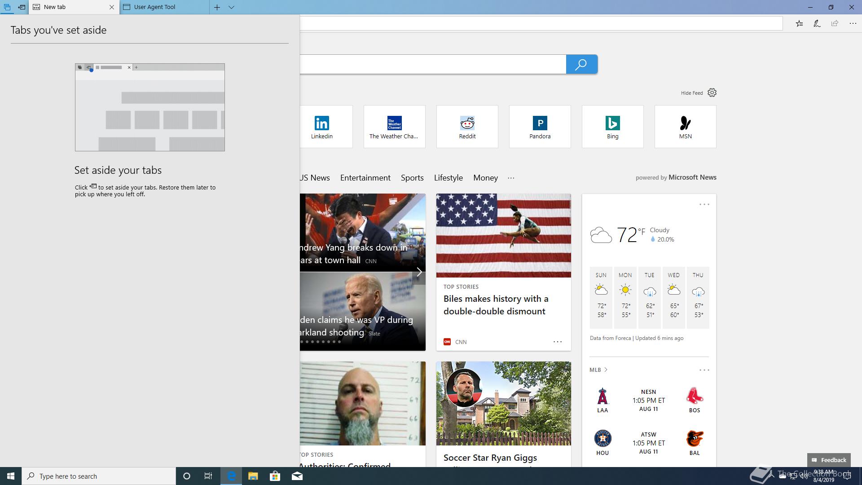The height and width of the screenshot is (485, 862).
Task: Click the HOU Astros team logo
Action: click(x=603, y=438)
